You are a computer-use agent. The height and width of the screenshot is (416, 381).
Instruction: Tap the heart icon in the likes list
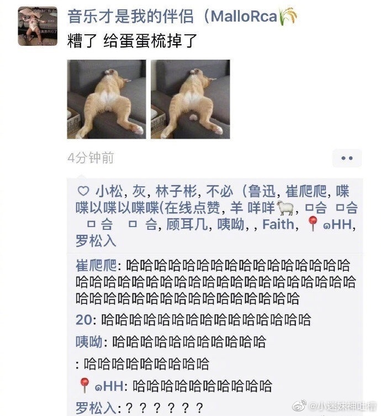[83, 191]
